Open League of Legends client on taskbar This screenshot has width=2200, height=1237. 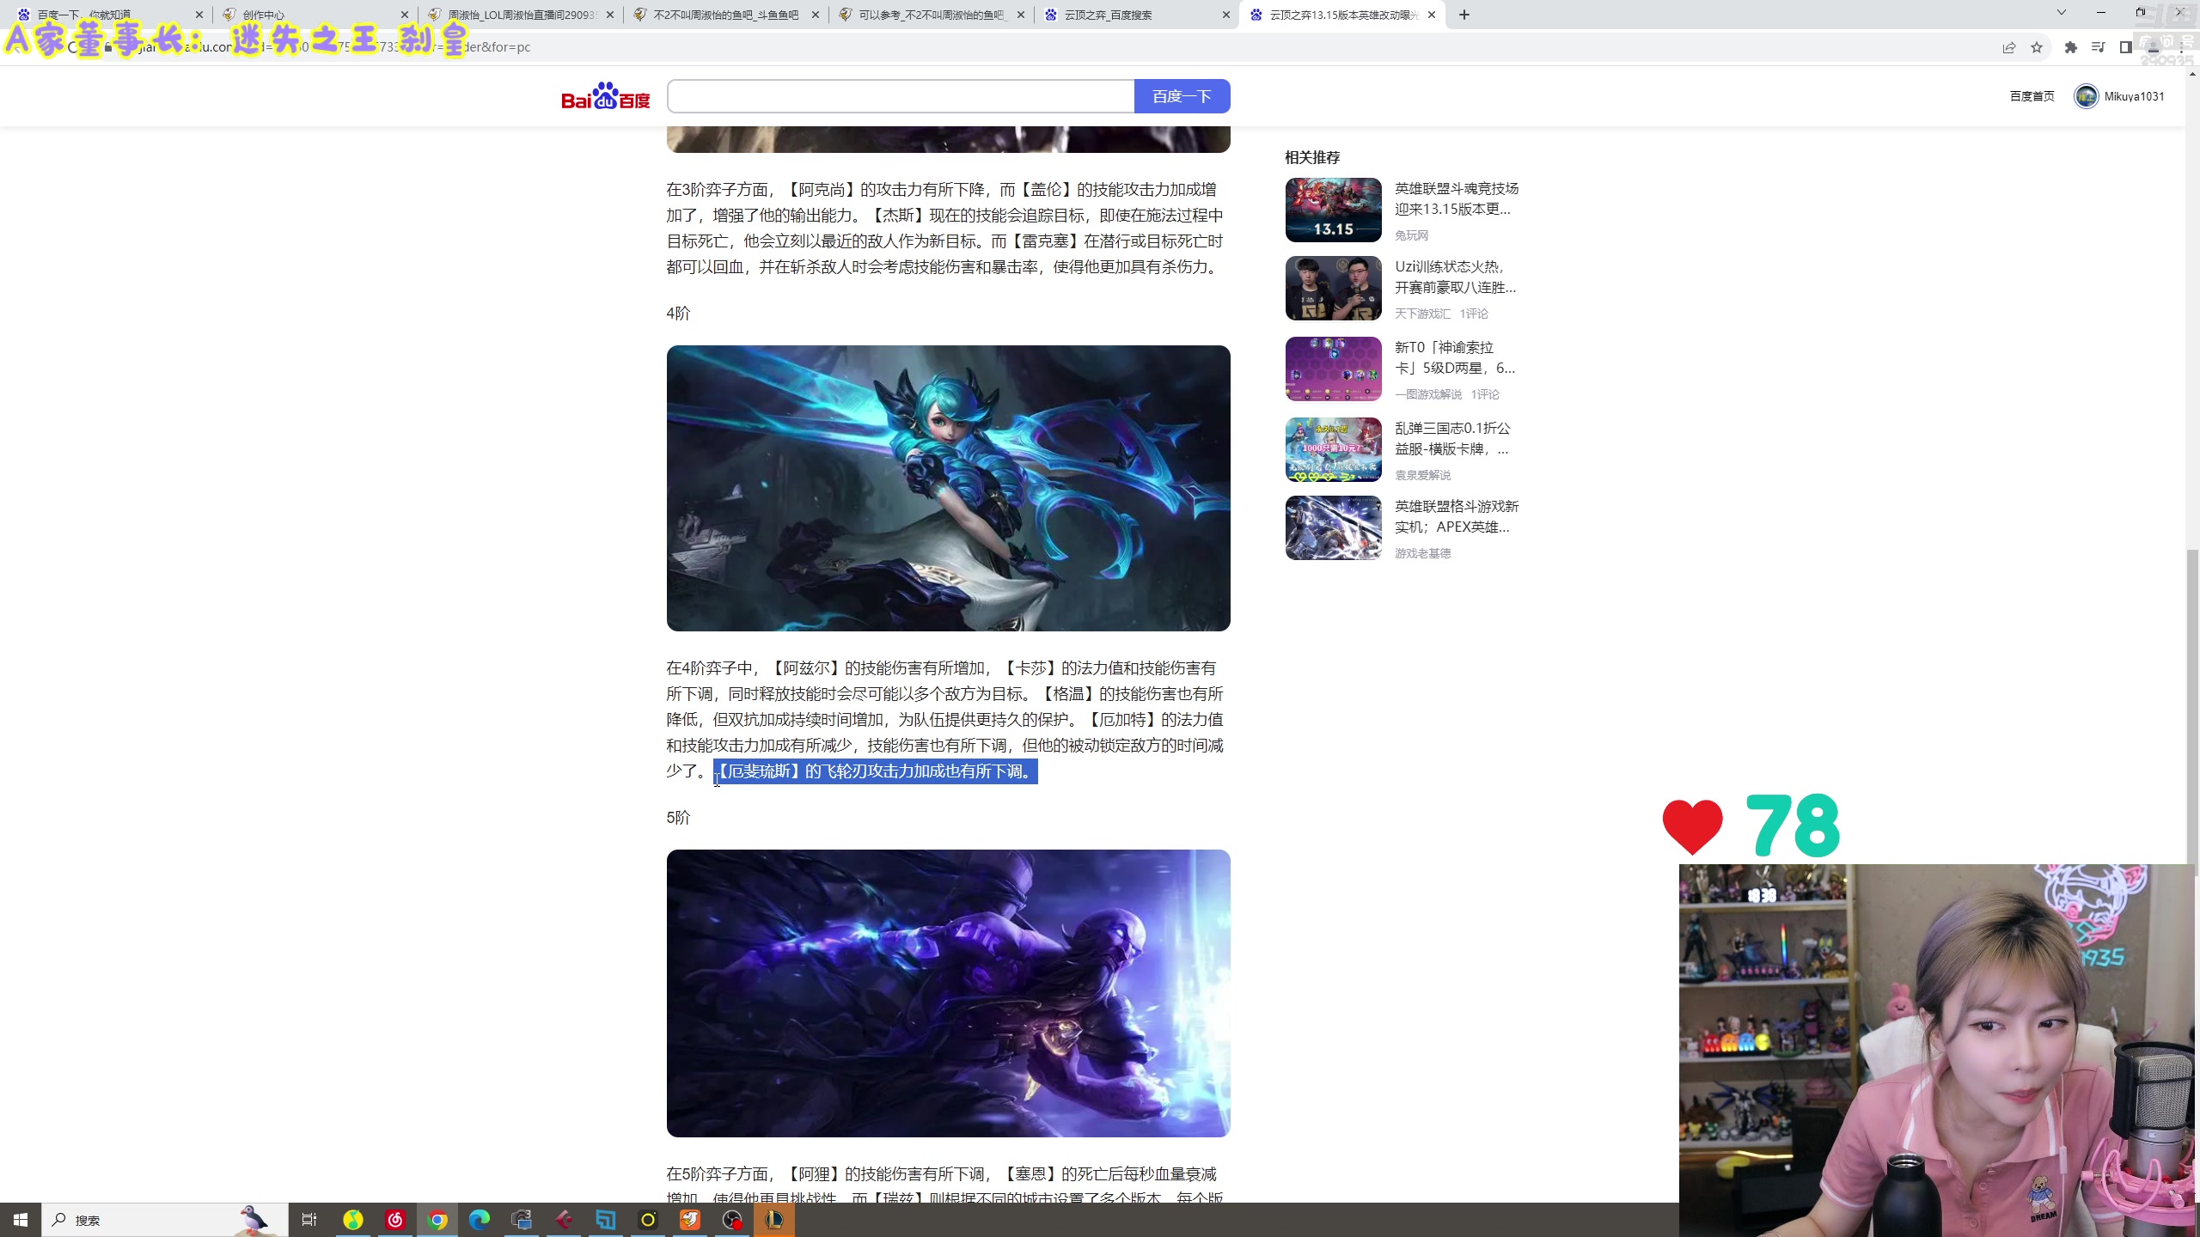pyautogui.click(x=774, y=1220)
